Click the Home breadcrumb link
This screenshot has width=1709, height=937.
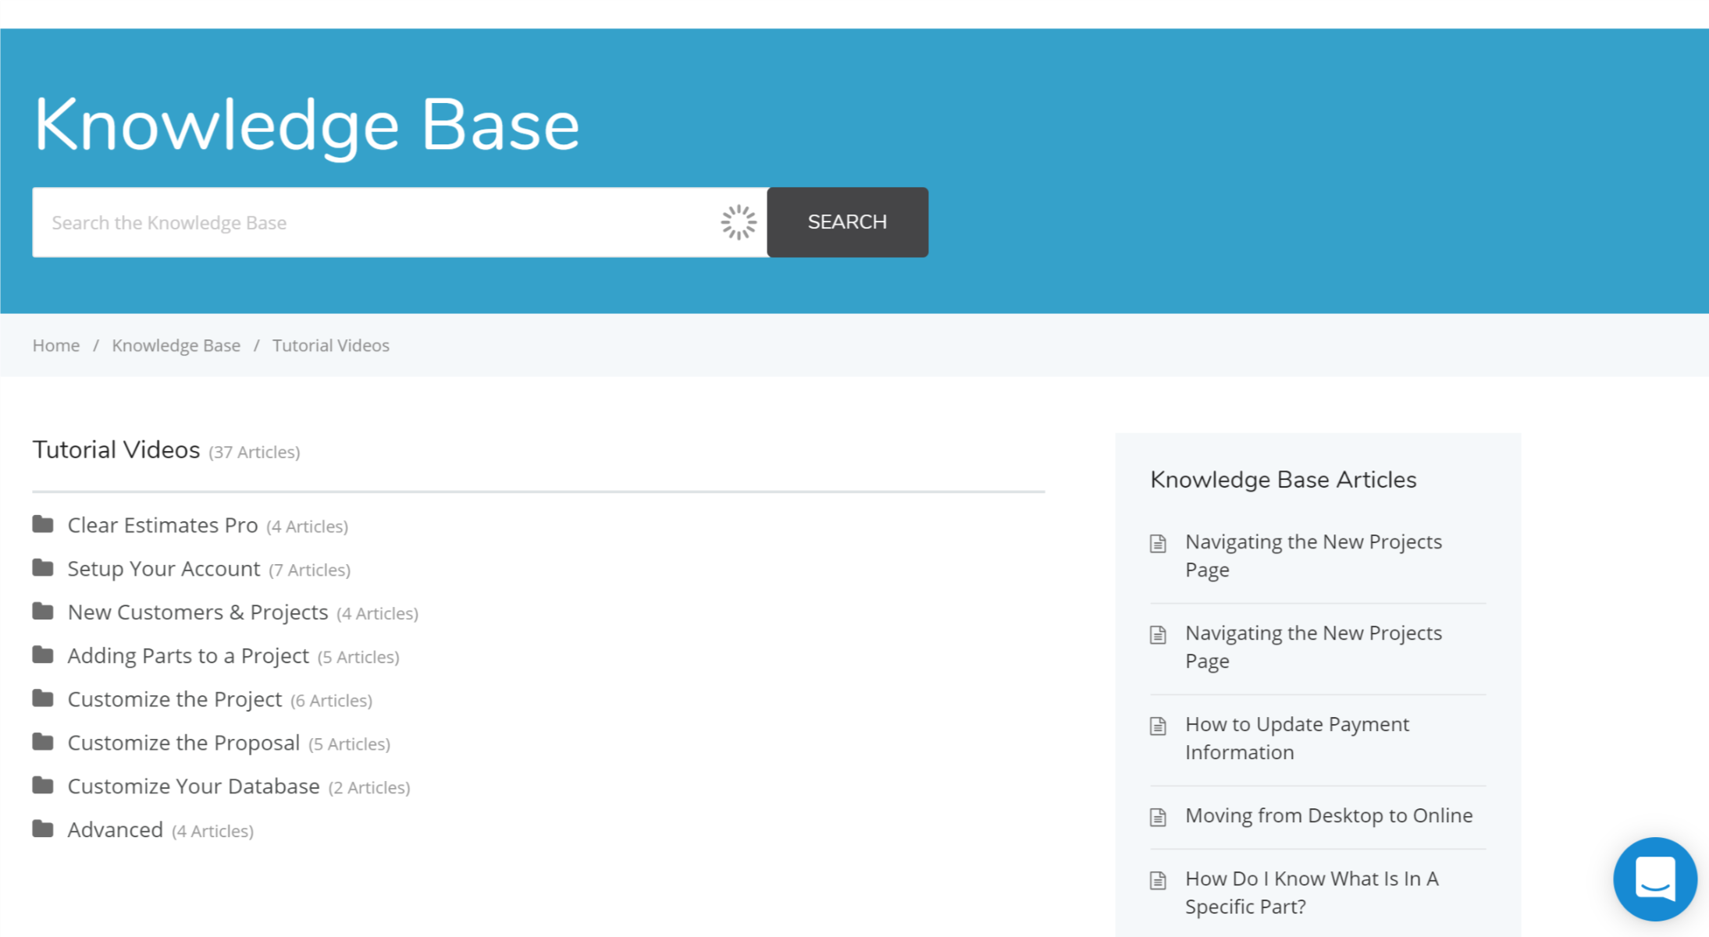[56, 344]
